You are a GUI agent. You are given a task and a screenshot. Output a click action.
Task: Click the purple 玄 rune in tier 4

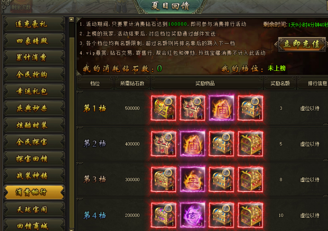click(x=192, y=215)
